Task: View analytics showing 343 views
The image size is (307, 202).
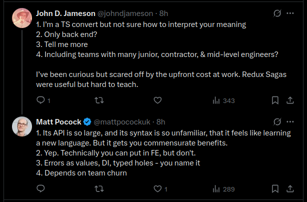Action: click(x=223, y=100)
